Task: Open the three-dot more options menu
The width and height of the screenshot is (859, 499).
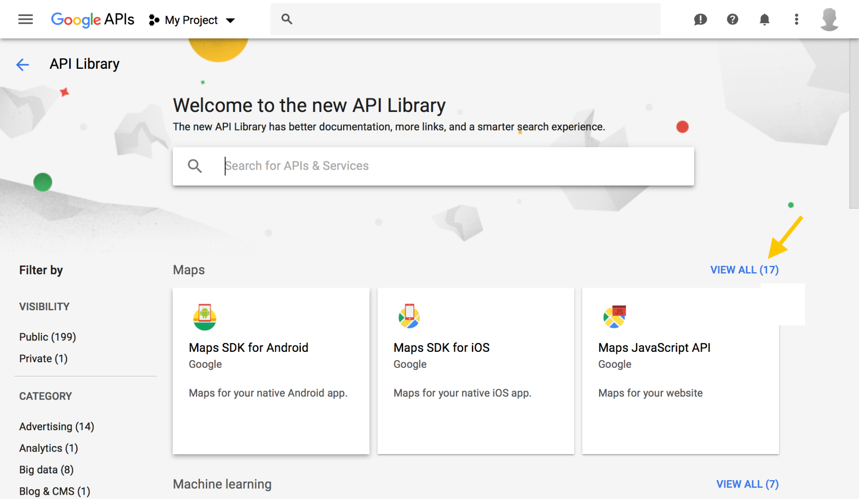Action: pyautogui.click(x=797, y=19)
